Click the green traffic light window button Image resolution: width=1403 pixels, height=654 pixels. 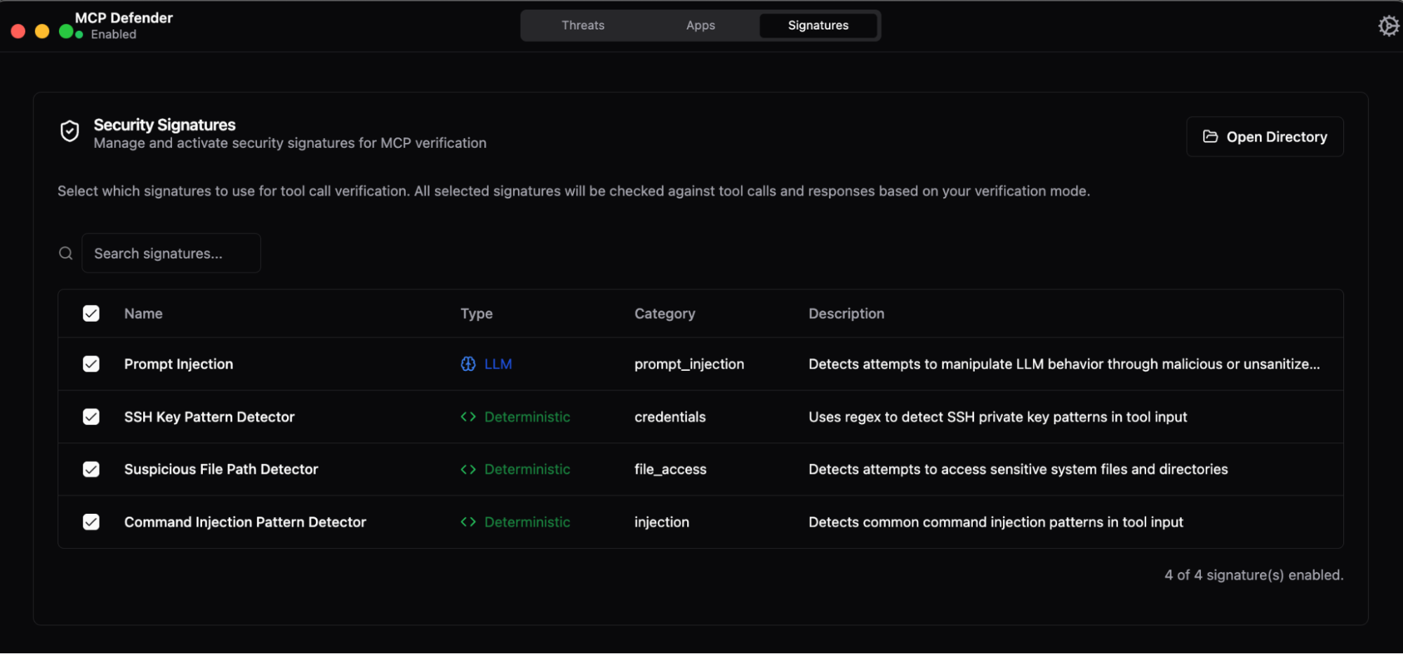click(65, 31)
